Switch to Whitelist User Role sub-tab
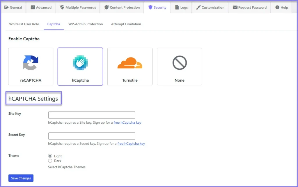The width and height of the screenshot is (298, 187). (x=24, y=24)
